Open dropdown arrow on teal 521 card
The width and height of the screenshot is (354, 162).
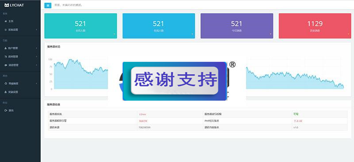[x=114, y=34]
